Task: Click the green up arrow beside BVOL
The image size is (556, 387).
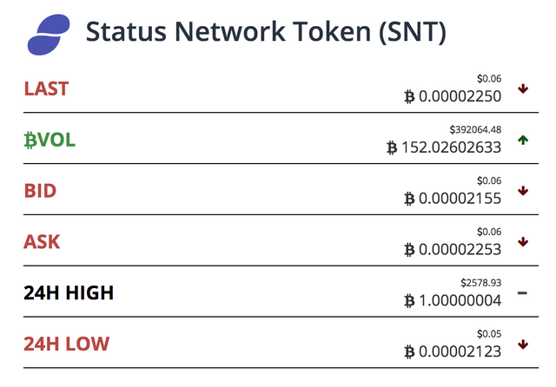Action: coord(523,140)
